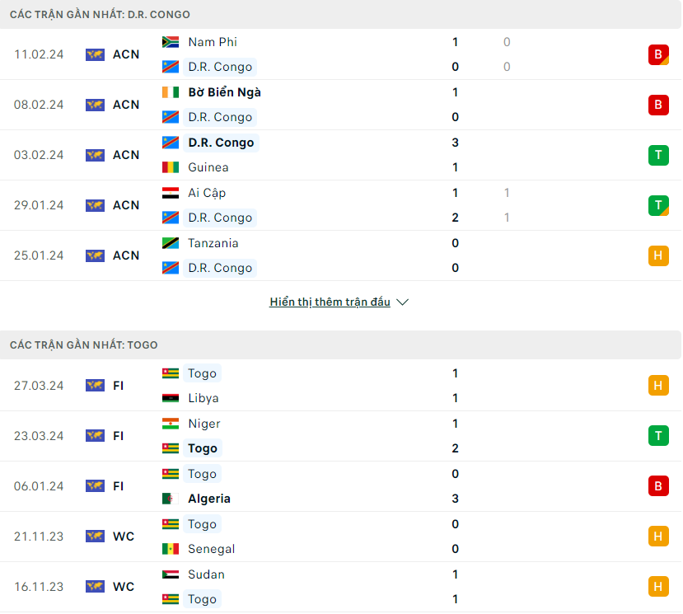
Task: Click the South Africa flag icon
Action: 171,42
